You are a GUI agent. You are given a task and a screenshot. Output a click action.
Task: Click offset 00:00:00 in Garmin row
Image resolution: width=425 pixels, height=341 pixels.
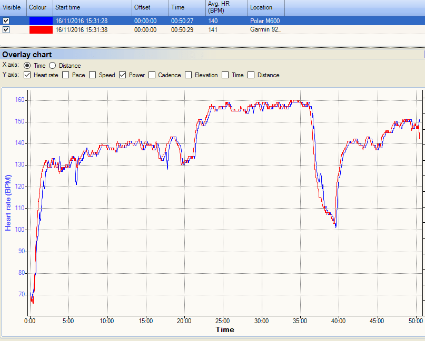145,30
